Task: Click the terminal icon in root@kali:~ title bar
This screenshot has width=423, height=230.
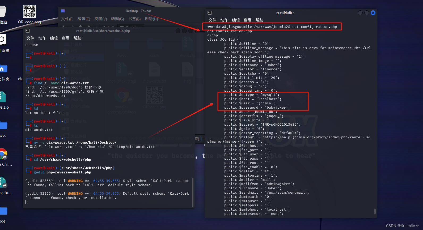Action: click(210, 13)
